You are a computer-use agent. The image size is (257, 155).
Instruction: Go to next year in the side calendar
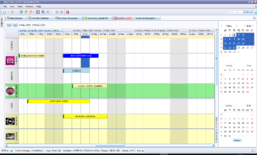pos(253,26)
